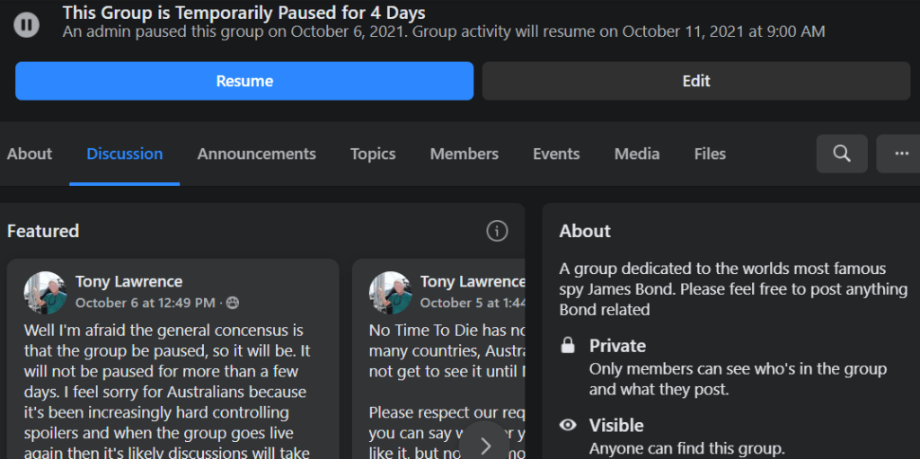This screenshot has height=459, width=920.
Task: Open the Files tab
Action: point(710,154)
